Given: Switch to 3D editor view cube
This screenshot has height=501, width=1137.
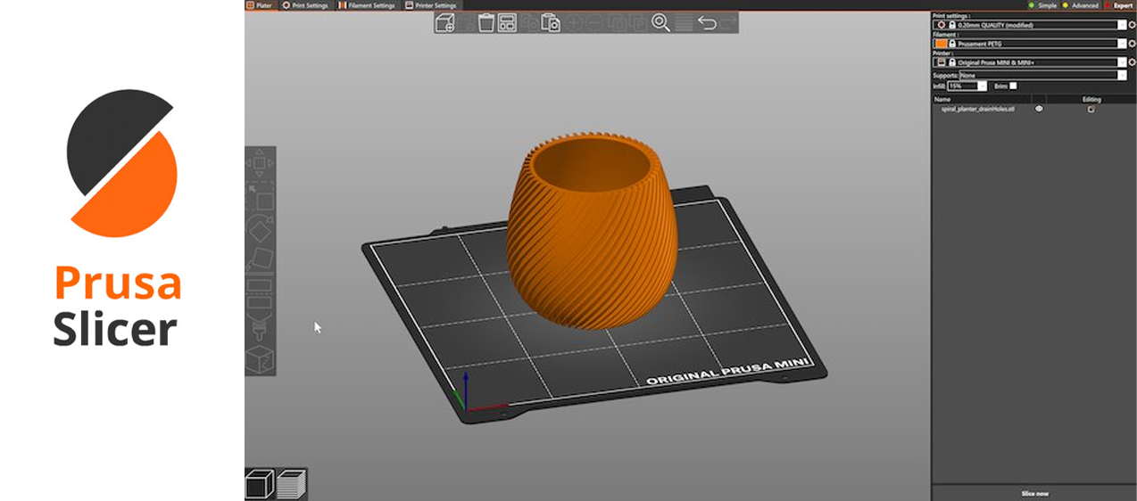Looking at the screenshot, I should 260,484.
